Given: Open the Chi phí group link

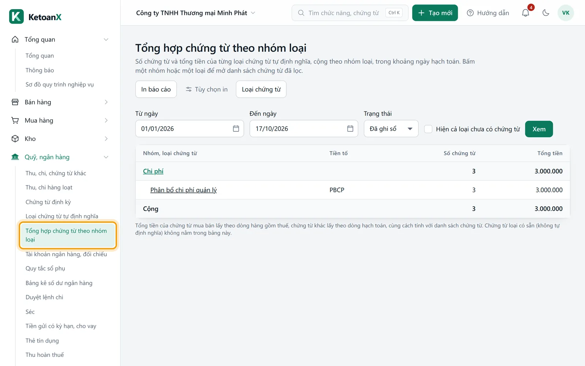Looking at the screenshot, I should [153, 171].
